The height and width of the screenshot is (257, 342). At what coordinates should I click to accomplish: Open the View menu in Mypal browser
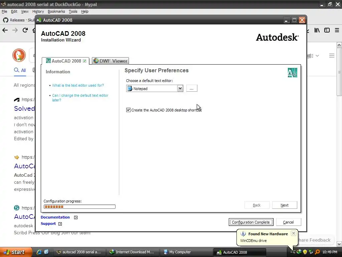25,11
